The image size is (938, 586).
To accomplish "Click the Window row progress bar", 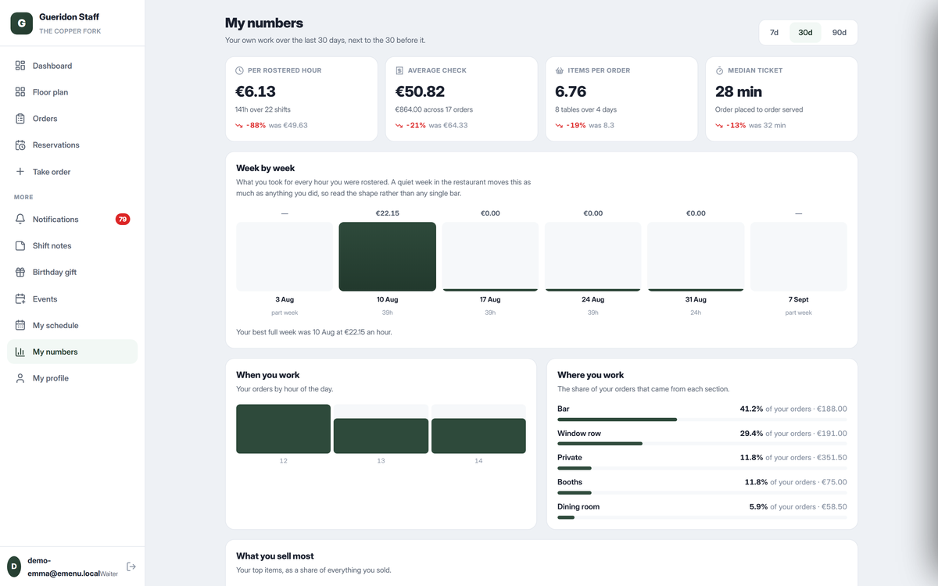I will [702, 444].
